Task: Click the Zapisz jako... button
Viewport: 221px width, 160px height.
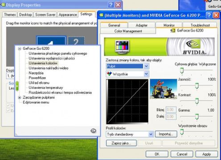Action: 121,143
